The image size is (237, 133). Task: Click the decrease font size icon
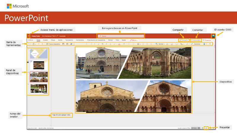click(99, 44)
